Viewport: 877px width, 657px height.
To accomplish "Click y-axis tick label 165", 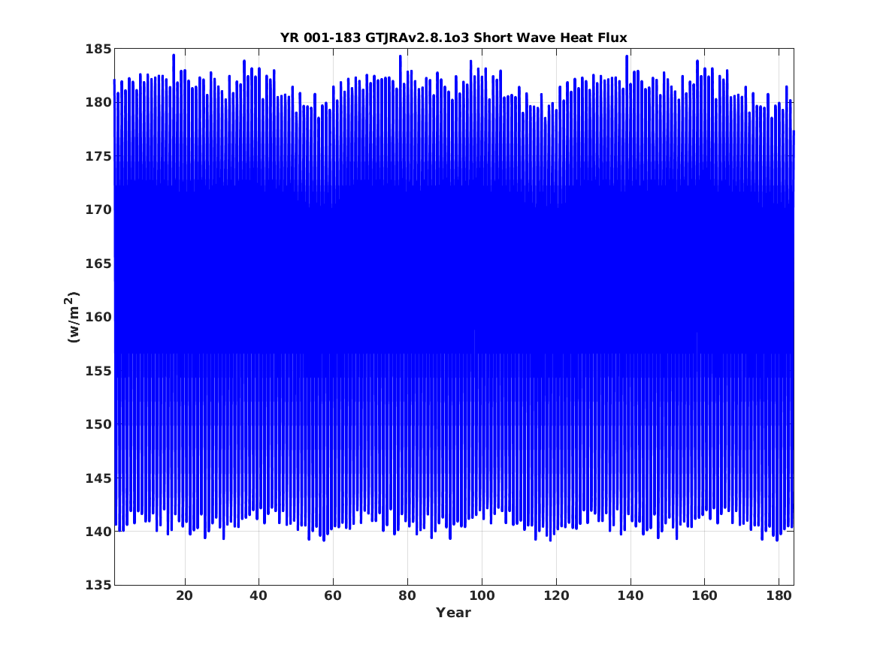I will (98, 263).
